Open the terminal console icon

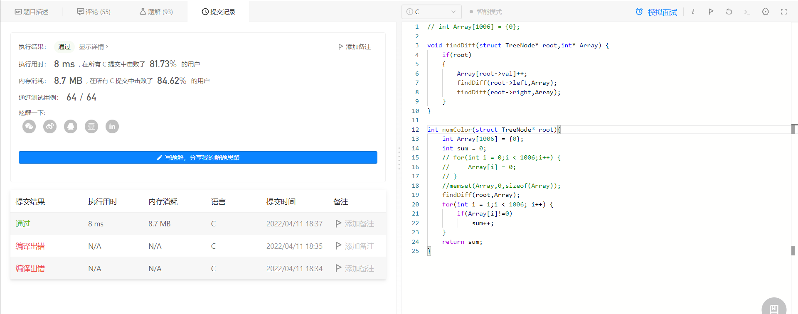pos(747,12)
